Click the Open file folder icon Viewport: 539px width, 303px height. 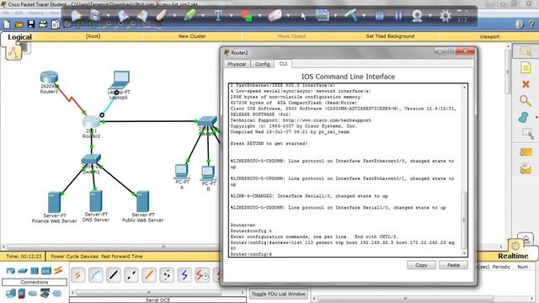19,24
